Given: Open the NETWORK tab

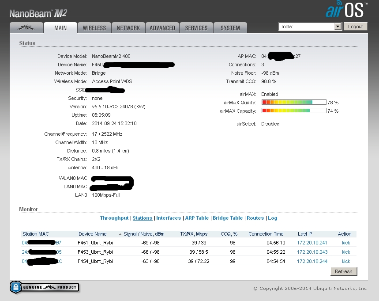Looking at the screenshot, I should pos(128,28).
